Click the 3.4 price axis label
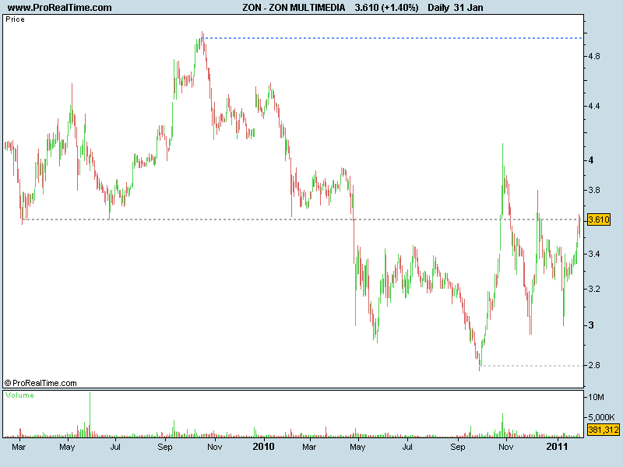The height and width of the screenshot is (467, 623). click(594, 254)
